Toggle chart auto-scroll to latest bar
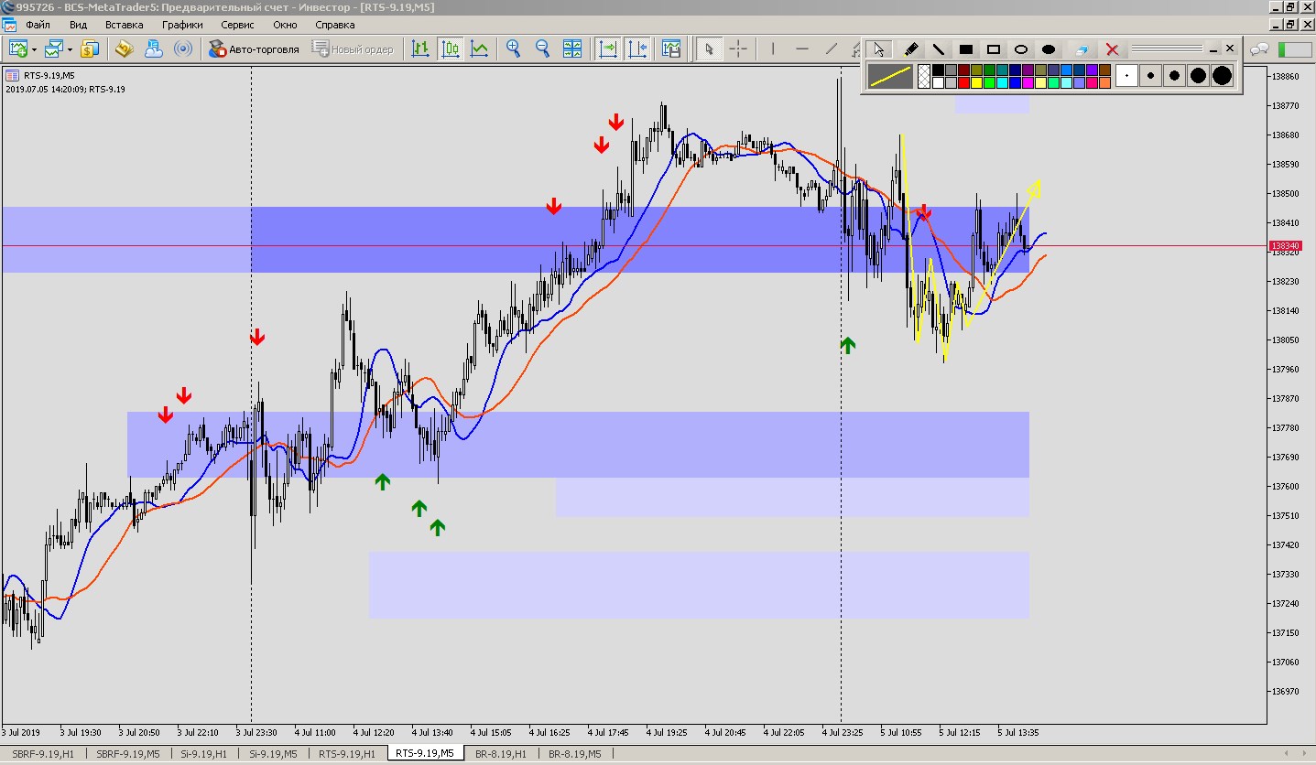 607,48
